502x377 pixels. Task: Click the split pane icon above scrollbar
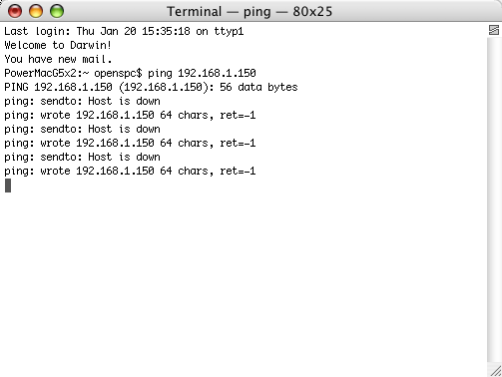click(494, 30)
